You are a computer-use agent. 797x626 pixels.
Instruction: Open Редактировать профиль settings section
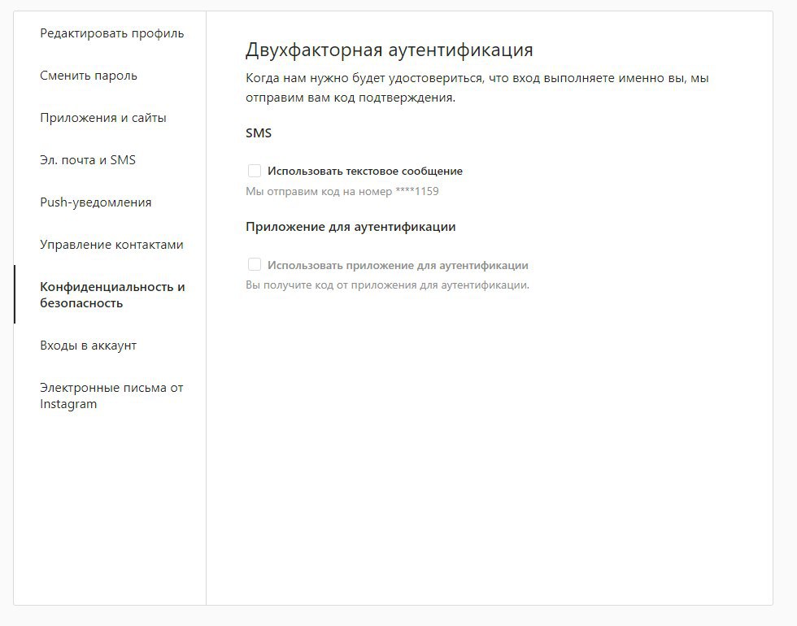pyautogui.click(x=112, y=33)
